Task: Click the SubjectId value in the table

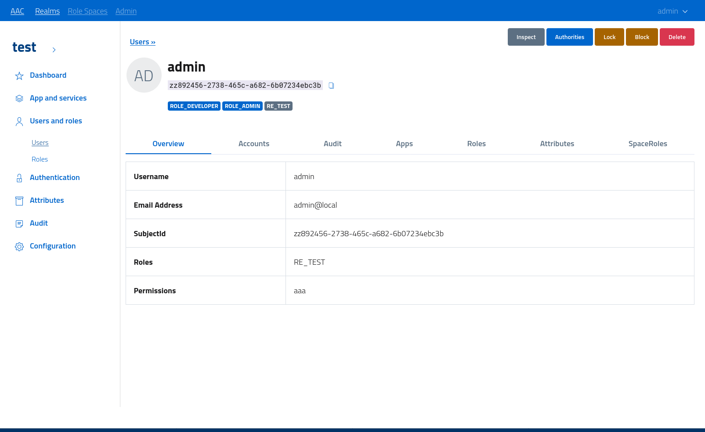Action: pyautogui.click(x=369, y=234)
